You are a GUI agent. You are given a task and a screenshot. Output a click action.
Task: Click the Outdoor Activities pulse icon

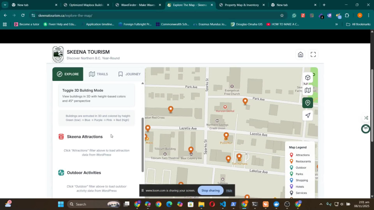61,173
